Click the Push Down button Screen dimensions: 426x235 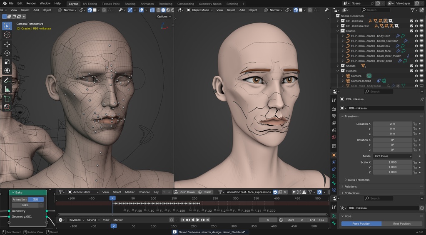click(x=184, y=192)
